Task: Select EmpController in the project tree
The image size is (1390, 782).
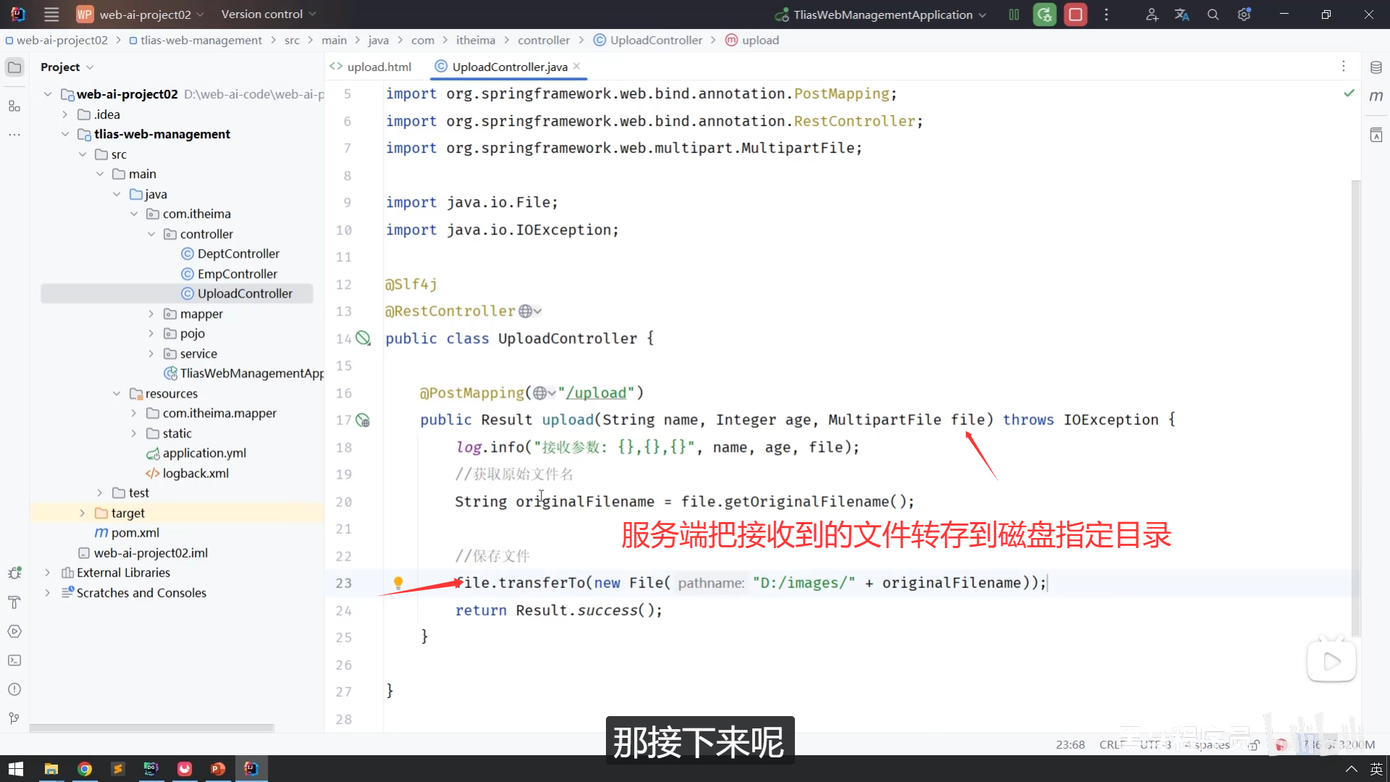Action: [x=237, y=274]
